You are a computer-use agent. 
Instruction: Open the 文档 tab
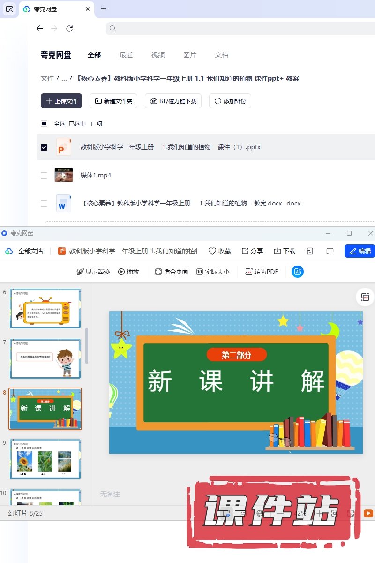point(222,55)
